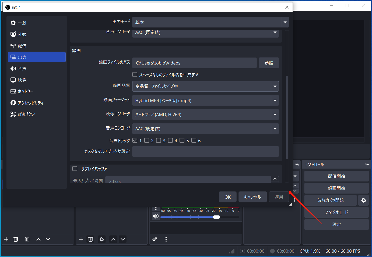The height and width of the screenshot is (257, 372).
Task: Browse recording path with 参照 button
Action: (x=268, y=63)
